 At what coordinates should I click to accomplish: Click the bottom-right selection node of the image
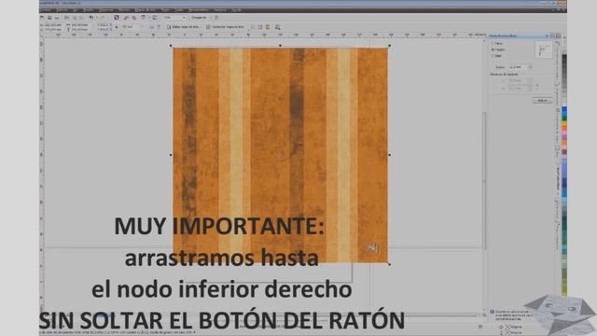(x=389, y=263)
